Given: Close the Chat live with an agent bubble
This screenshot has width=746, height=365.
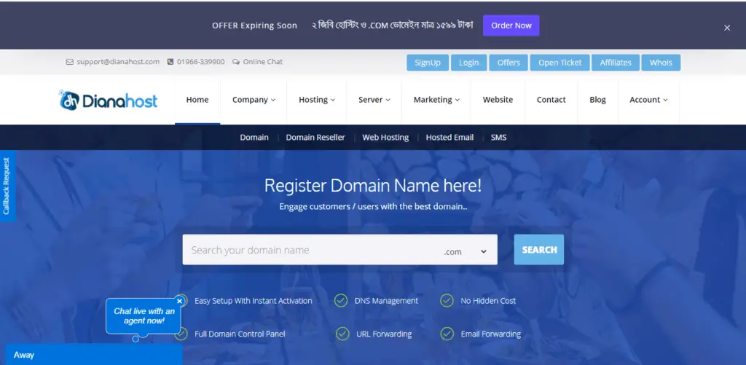Looking at the screenshot, I should (x=179, y=301).
